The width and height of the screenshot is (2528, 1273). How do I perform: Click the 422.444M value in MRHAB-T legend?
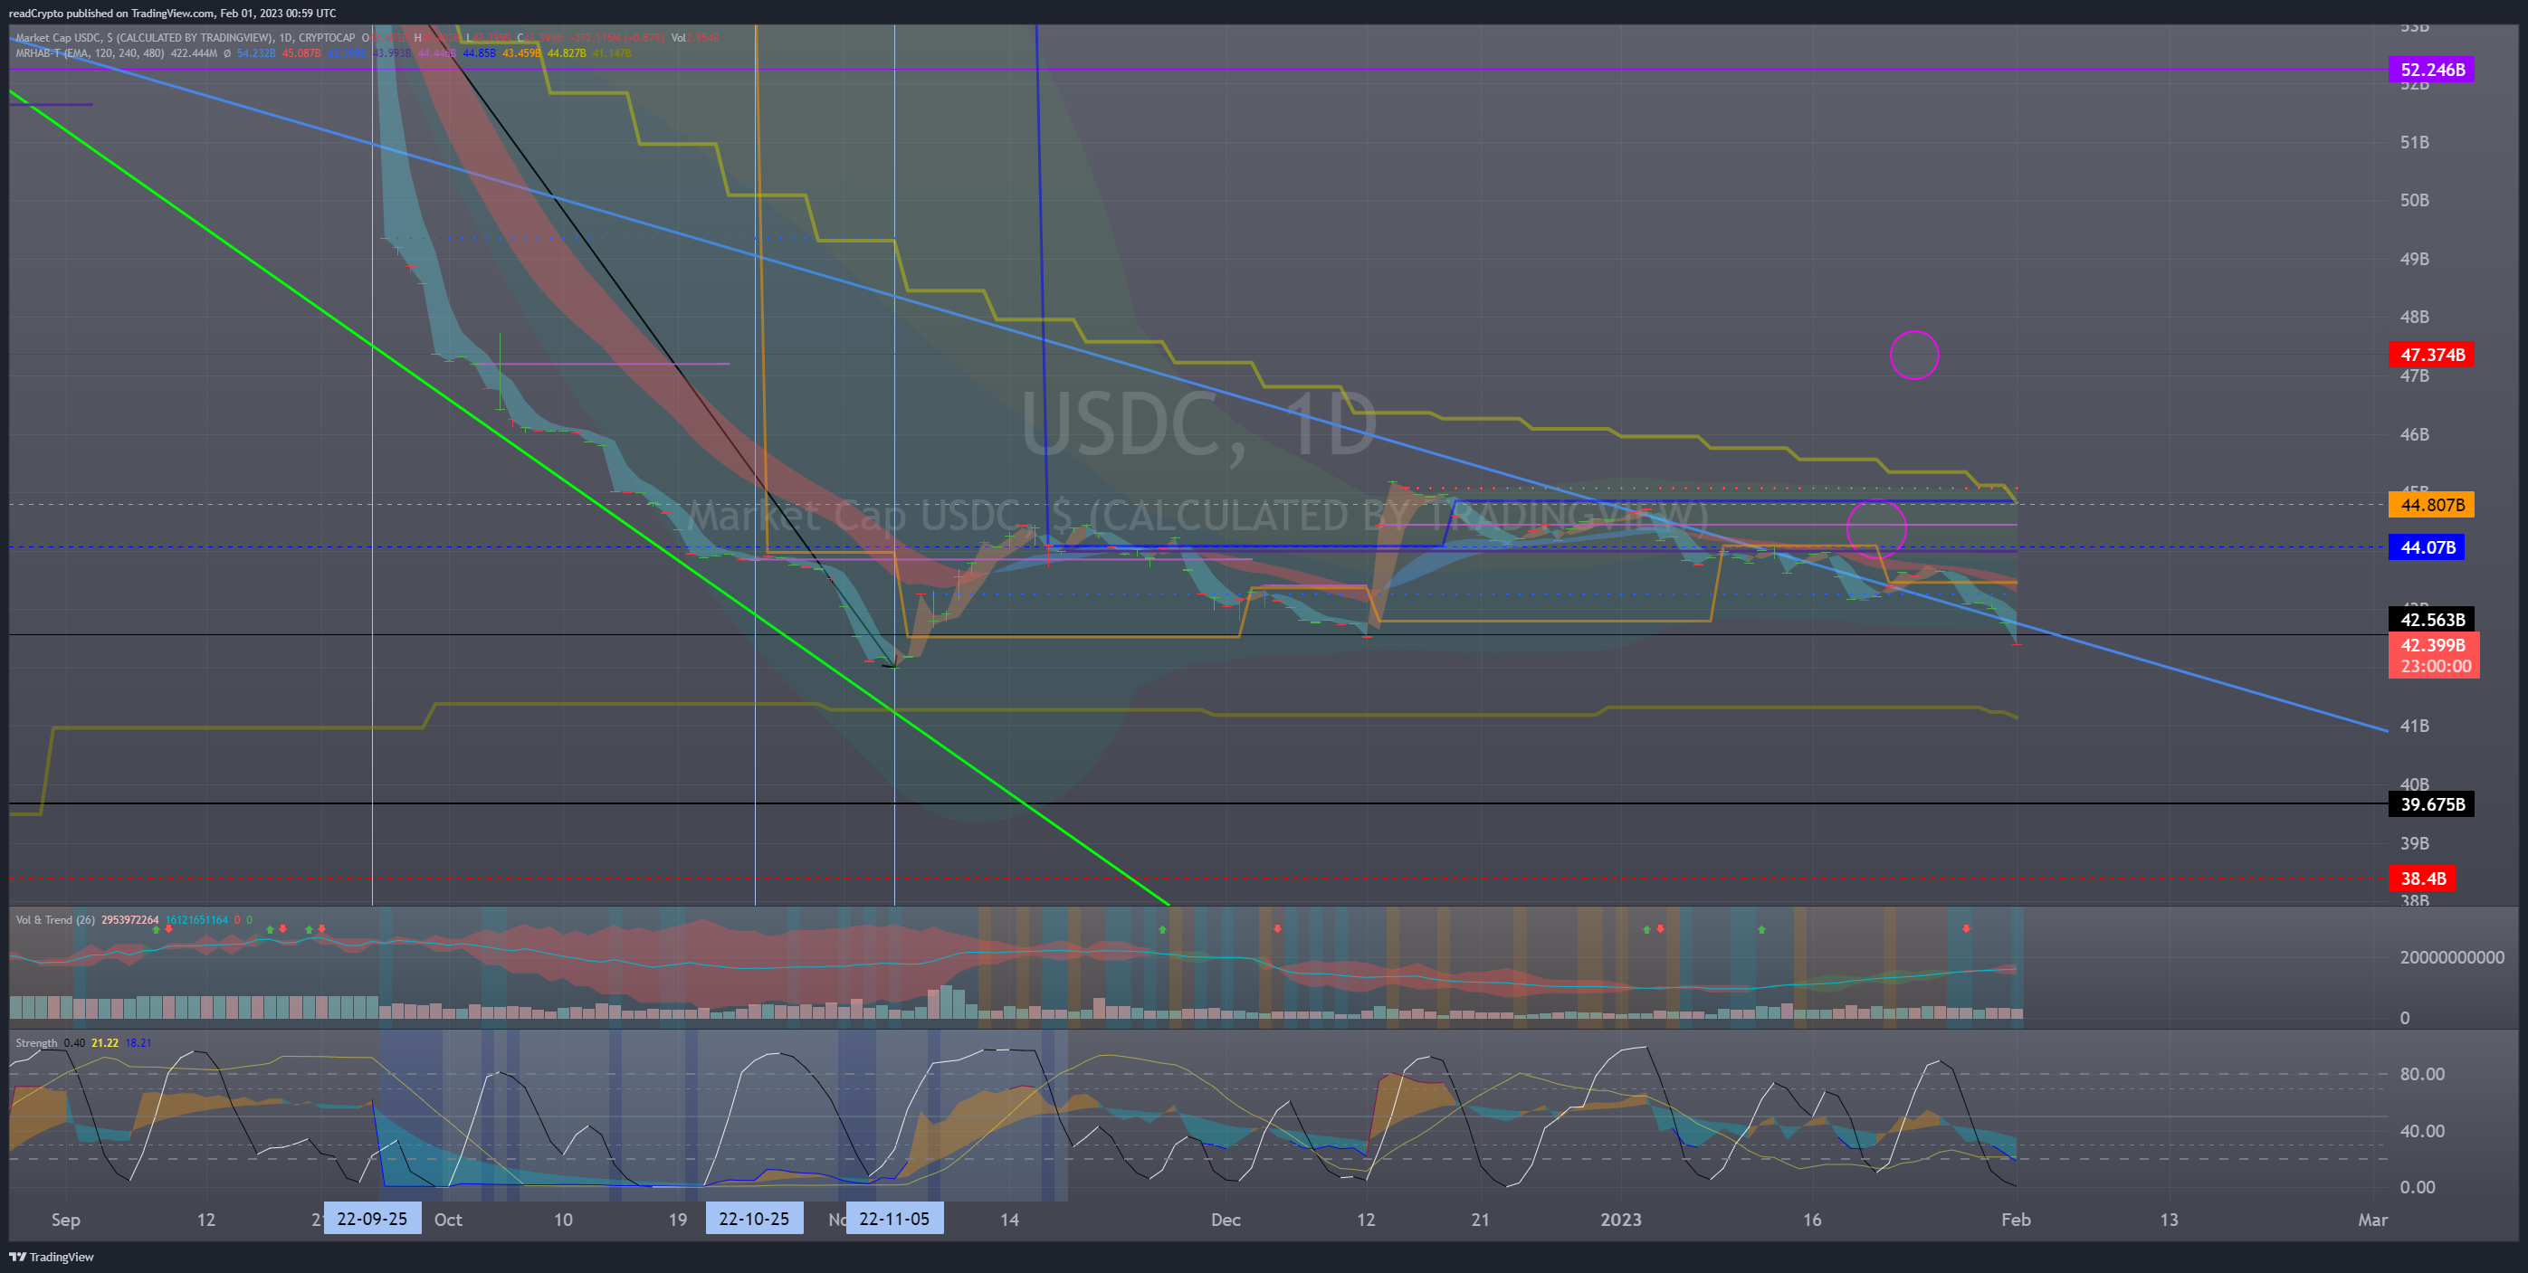pyautogui.click(x=194, y=53)
